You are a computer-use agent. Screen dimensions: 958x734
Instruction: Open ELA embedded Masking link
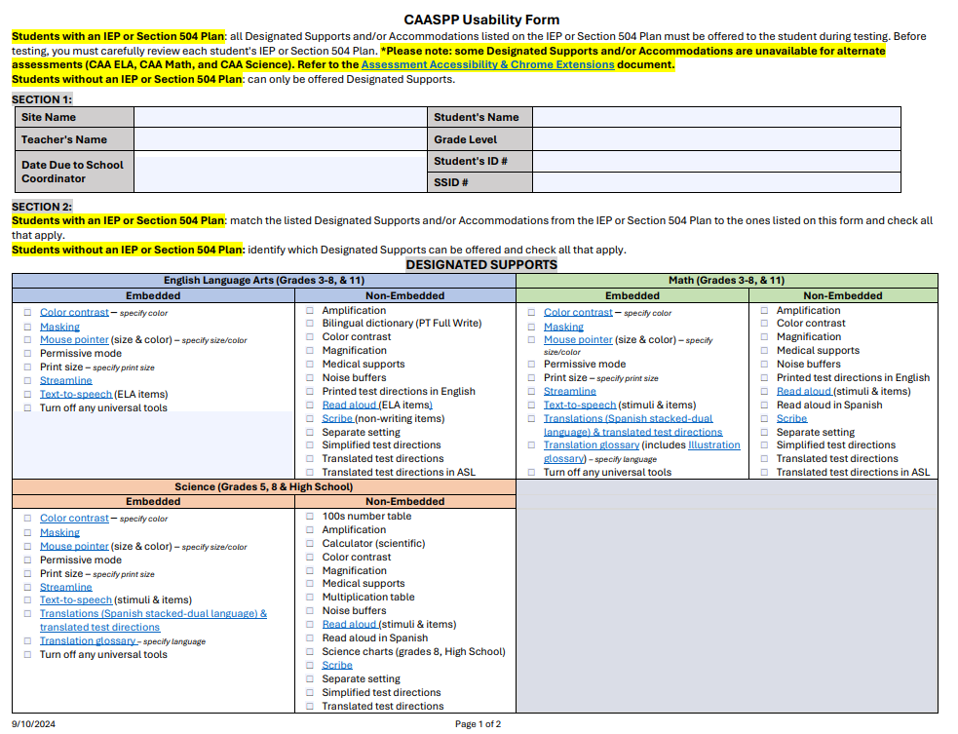pyautogui.click(x=59, y=327)
